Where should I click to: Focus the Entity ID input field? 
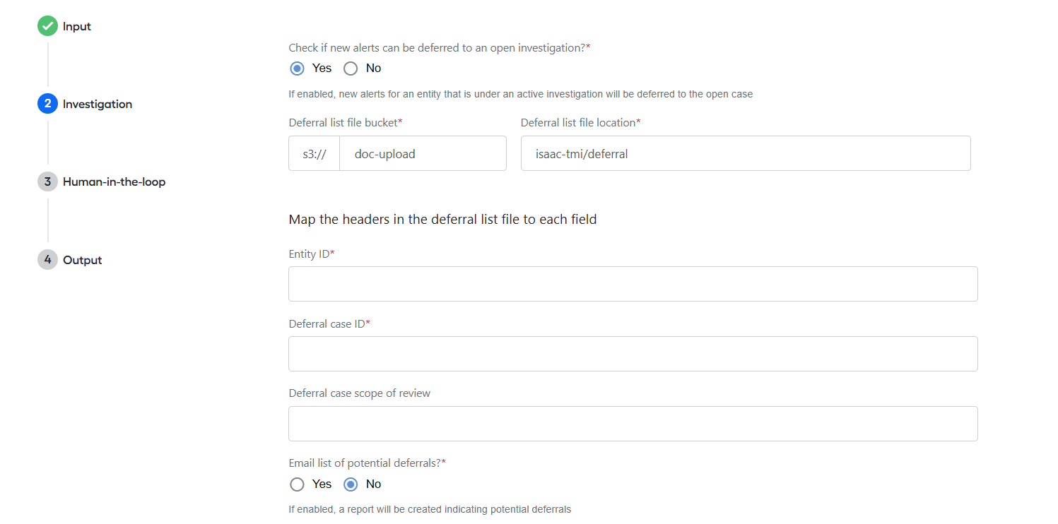(633, 284)
